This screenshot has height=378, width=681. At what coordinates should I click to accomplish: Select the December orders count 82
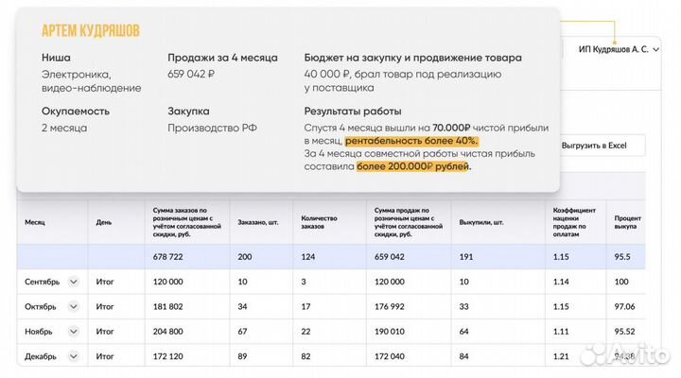coord(306,356)
